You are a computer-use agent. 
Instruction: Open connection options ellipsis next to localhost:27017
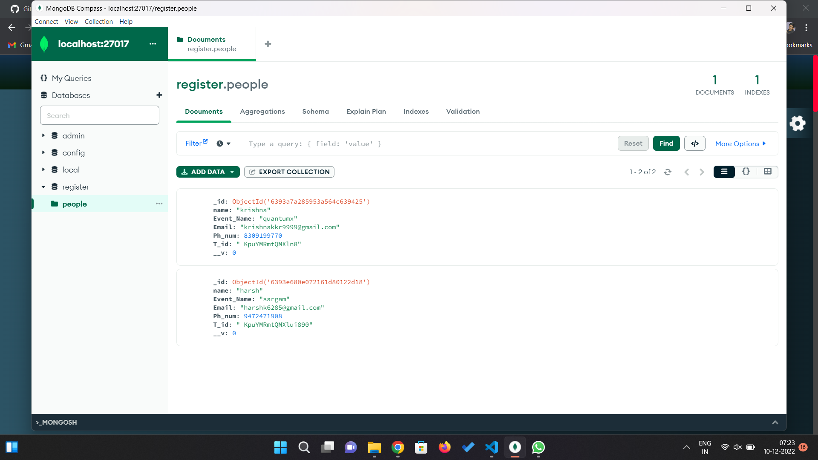(153, 43)
